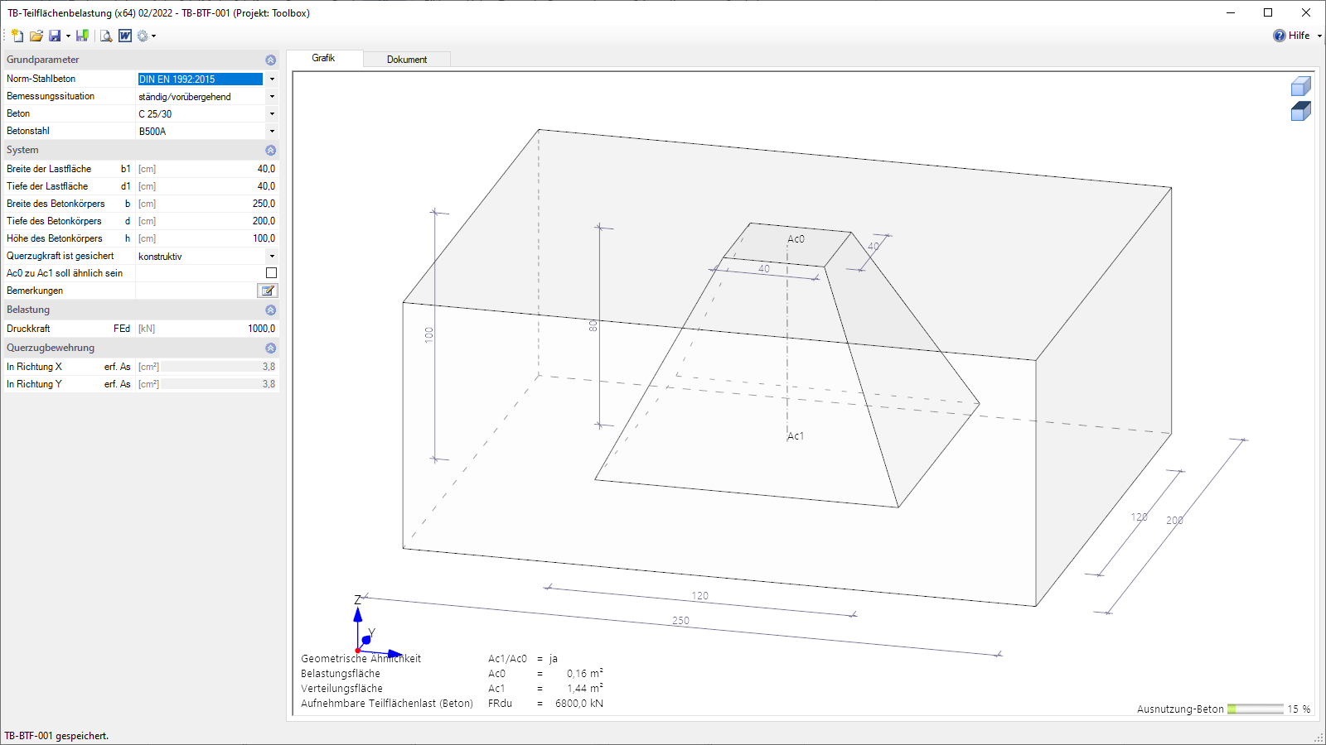This screenshot has height=745, width=1326.
Task: Open the print preview magnifier icon
Action: pyautogui.click(x=106, y=36)
